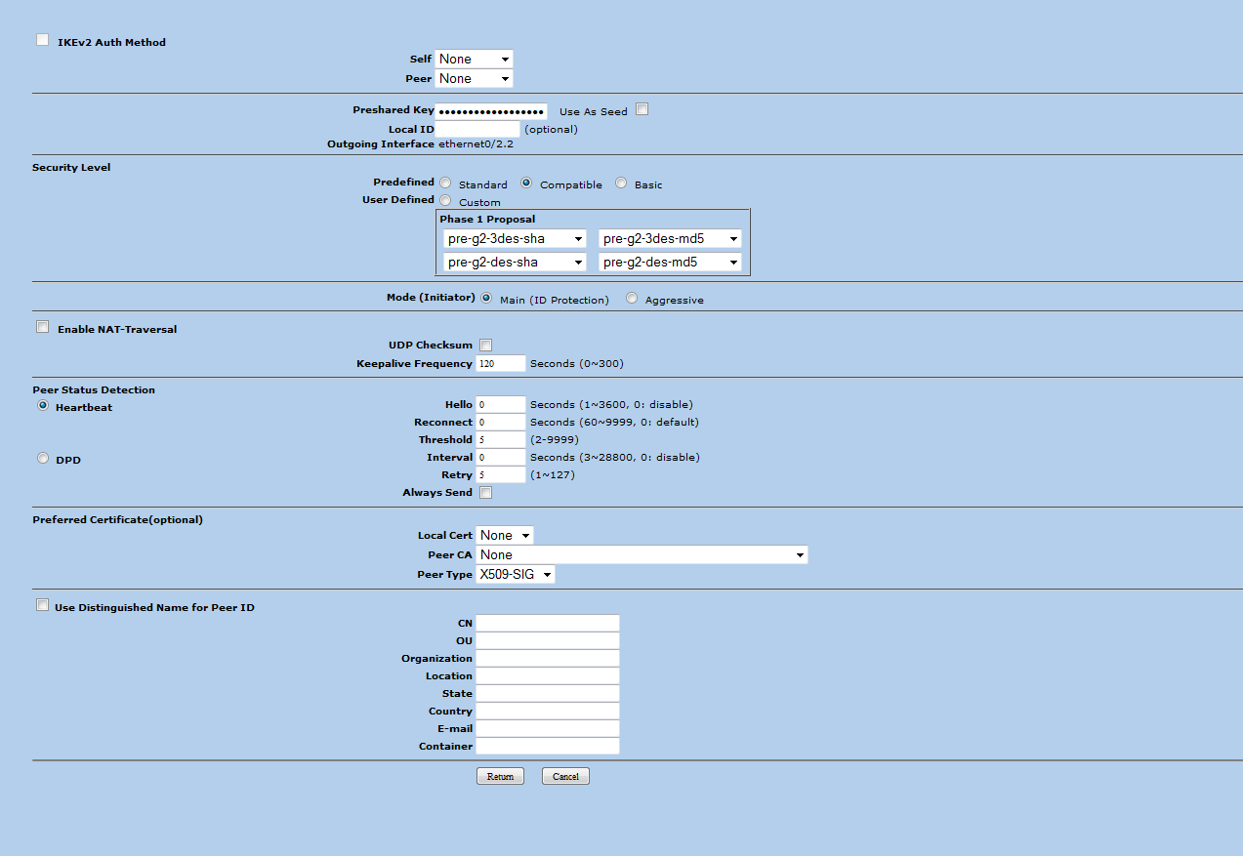This screenshot has width=1243, height=856.
Task: Click the E-mail input field
Action: click(x=548, y=728)
